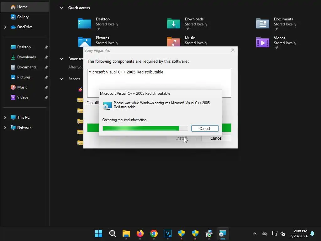Click the pin icon beside sidebar Pictures
This screenshot has width=321, height=241.
[46, 77]
